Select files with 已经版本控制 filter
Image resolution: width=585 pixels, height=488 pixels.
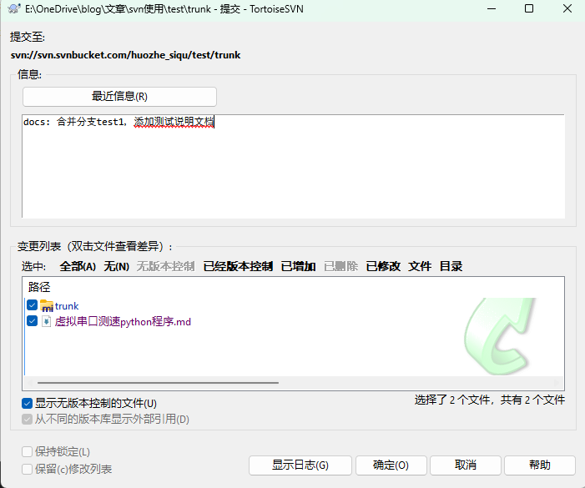point(238,266)
